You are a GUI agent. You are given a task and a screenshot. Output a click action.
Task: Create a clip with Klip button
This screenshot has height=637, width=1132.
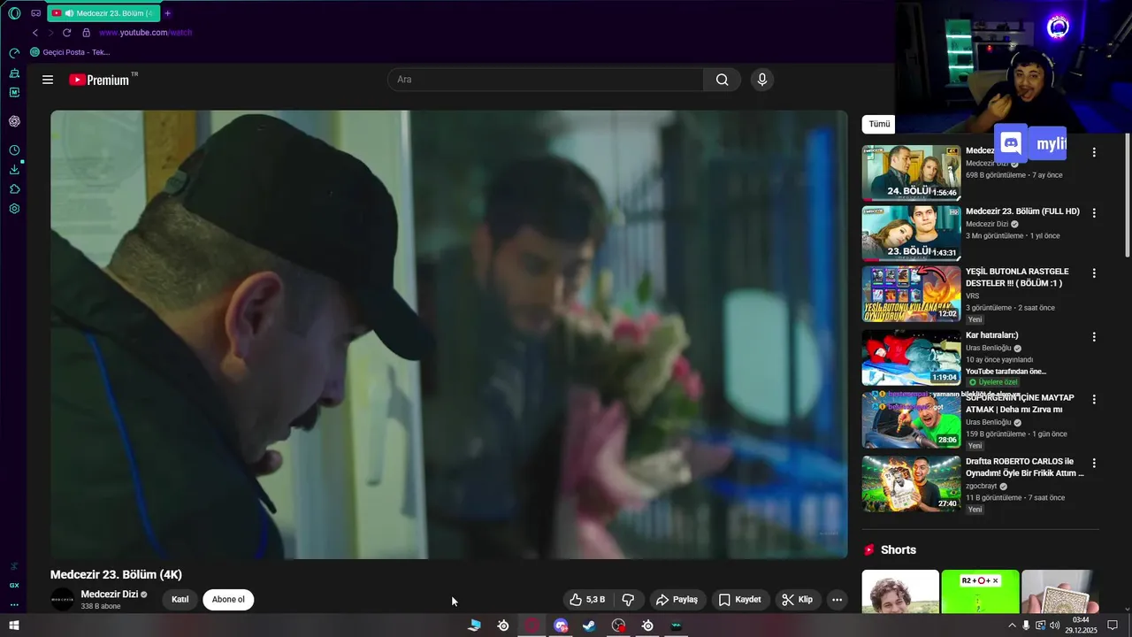click(797, 600)
